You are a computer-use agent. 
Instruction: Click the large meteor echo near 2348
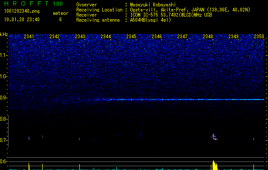[x=214, y=137]
